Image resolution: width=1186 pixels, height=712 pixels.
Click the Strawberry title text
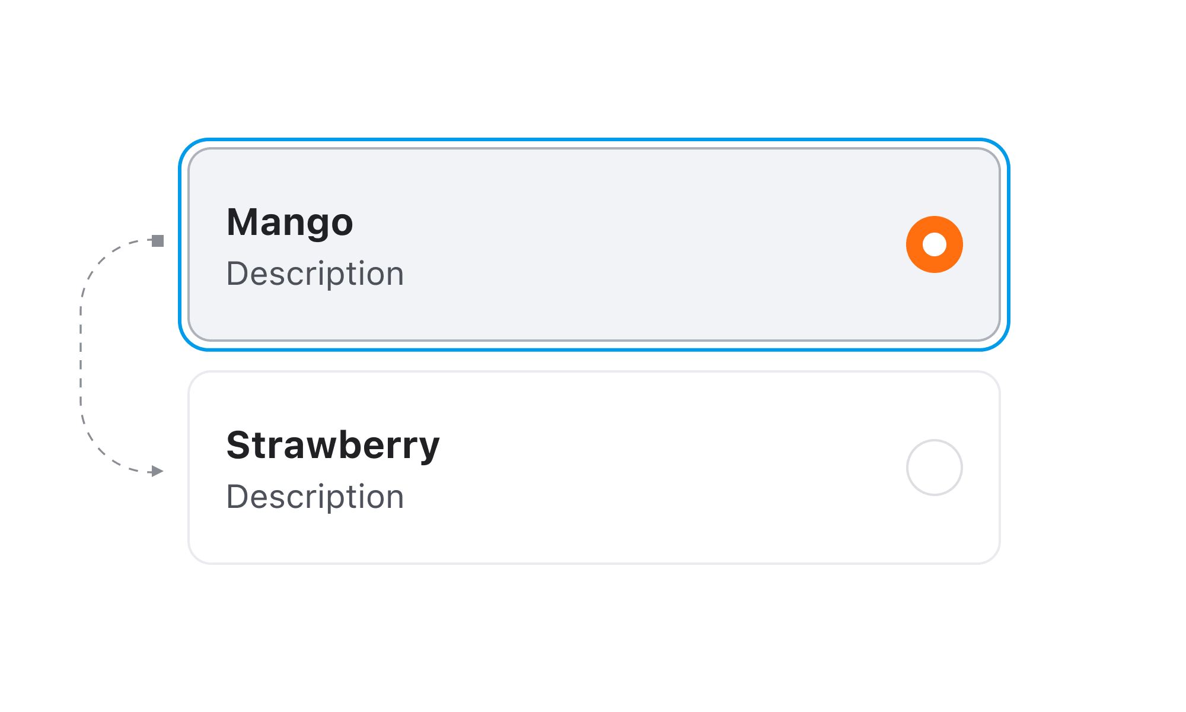pos(333,446)
